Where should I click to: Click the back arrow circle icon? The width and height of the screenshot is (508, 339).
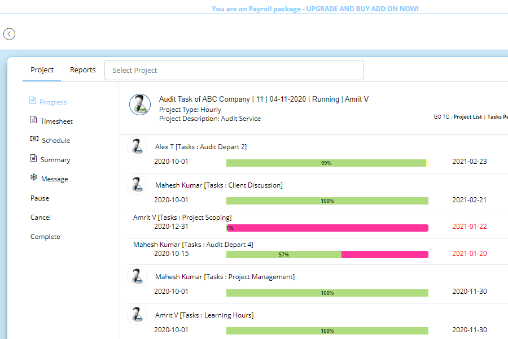click(9, 34)
